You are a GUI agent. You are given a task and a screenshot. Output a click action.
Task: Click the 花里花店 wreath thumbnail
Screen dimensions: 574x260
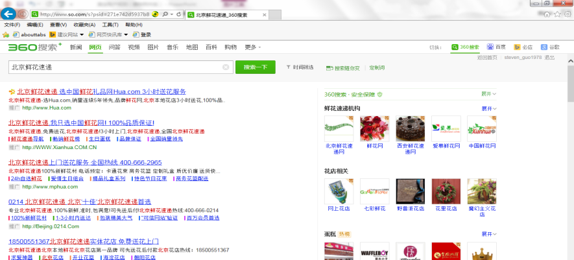446,191
